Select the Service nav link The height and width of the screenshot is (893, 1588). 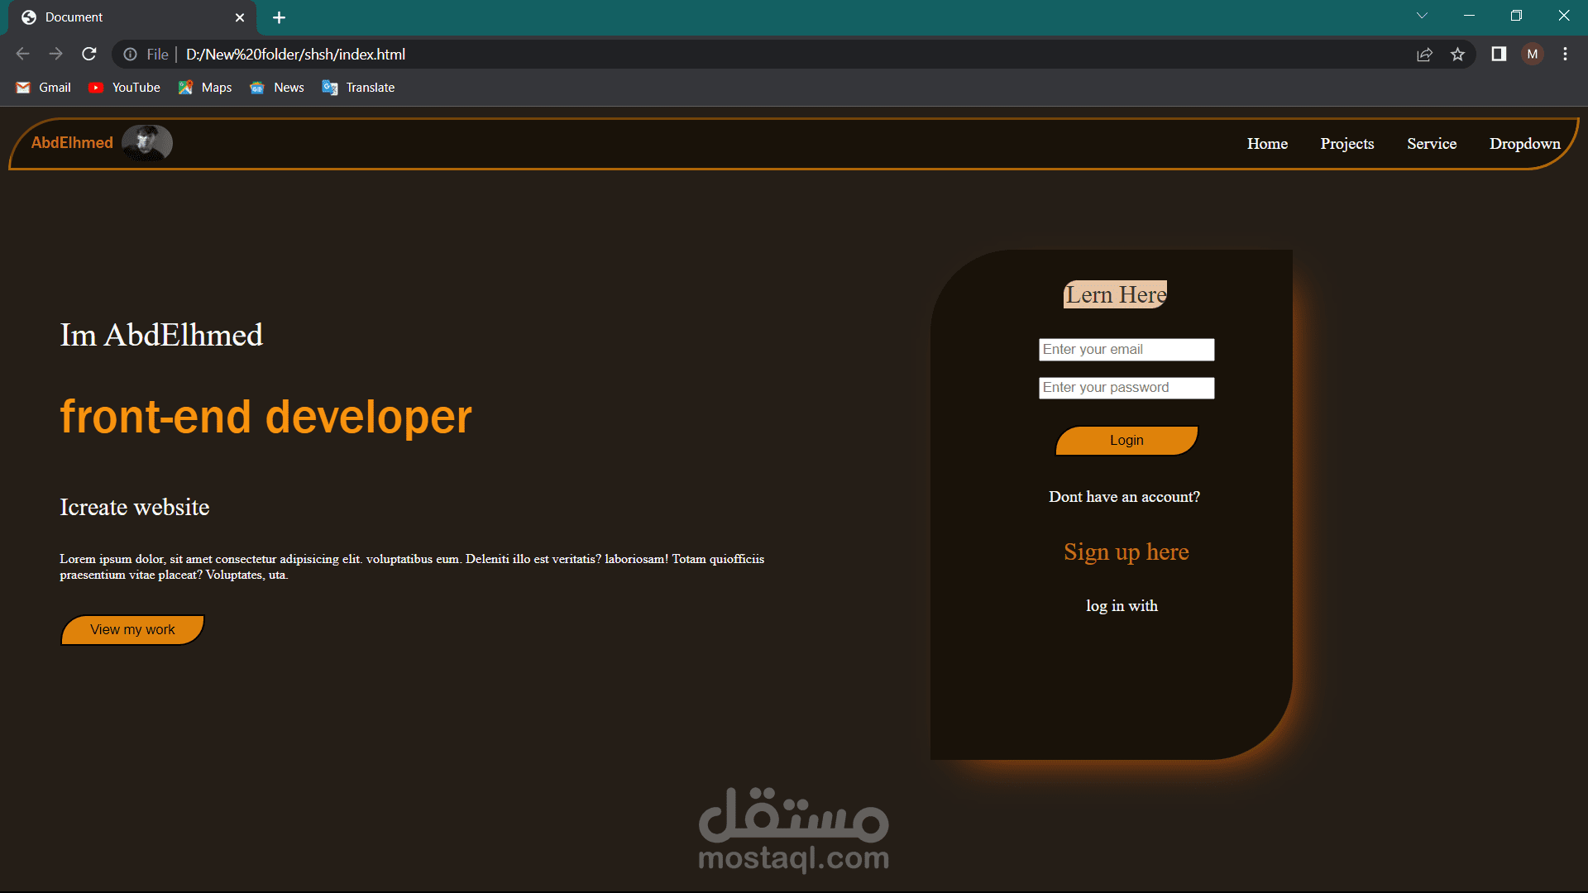(1431, 144)
